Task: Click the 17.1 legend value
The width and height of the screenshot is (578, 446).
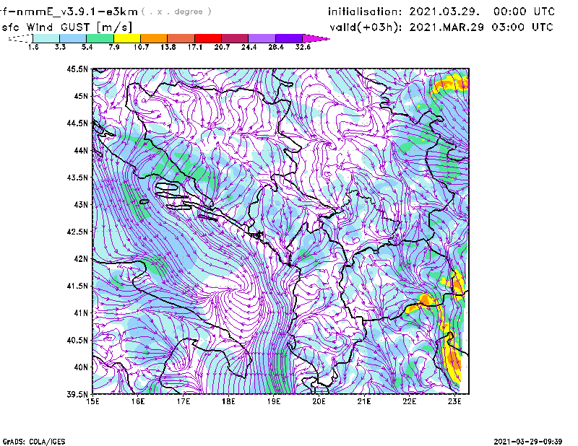Action: pos(195,47)
